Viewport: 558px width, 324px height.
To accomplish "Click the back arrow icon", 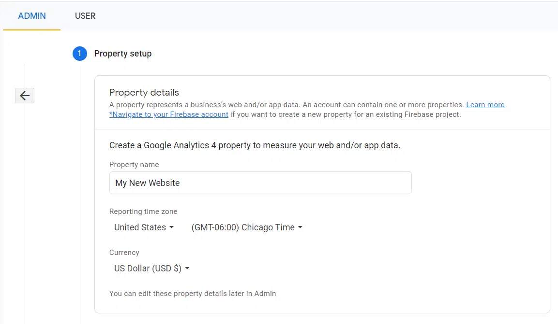I will pyautogui.click(x=24, y=95).
